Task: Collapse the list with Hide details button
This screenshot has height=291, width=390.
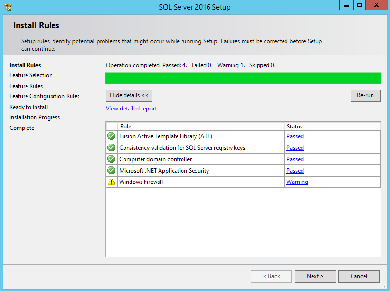Action: click(129, 95)
